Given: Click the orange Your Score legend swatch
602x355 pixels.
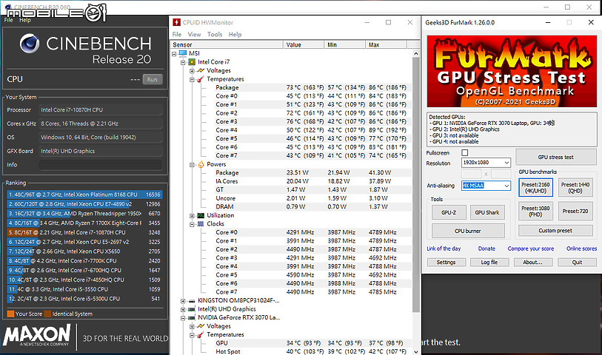Looking at the screenshot, I should 11,314.
